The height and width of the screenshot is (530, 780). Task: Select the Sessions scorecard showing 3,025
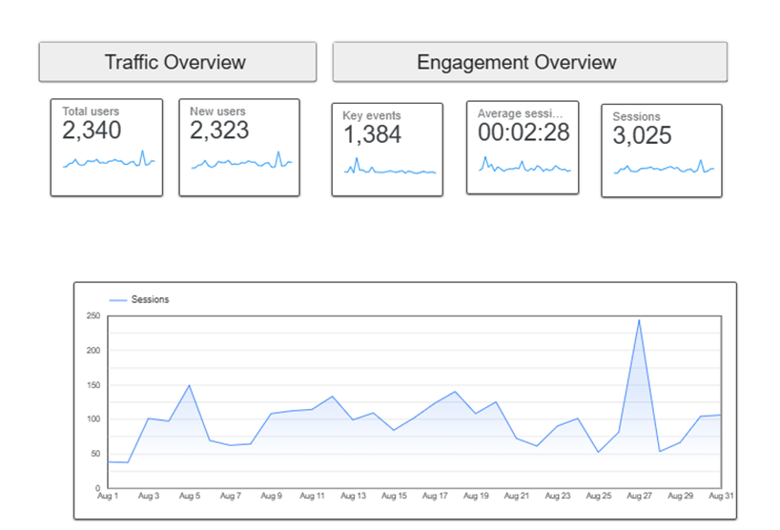[x=662, y=151]
